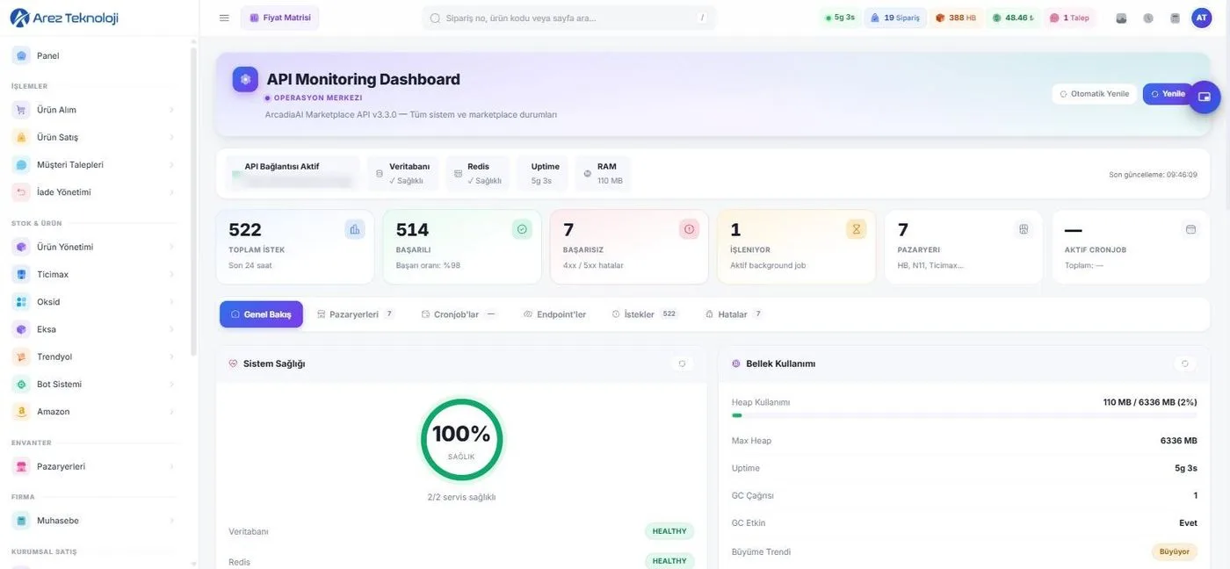Click the Müşteri Talepleri chat icon
This screenshot has width=1230, height=569.
pyautogui.click(x=21, y=164)
